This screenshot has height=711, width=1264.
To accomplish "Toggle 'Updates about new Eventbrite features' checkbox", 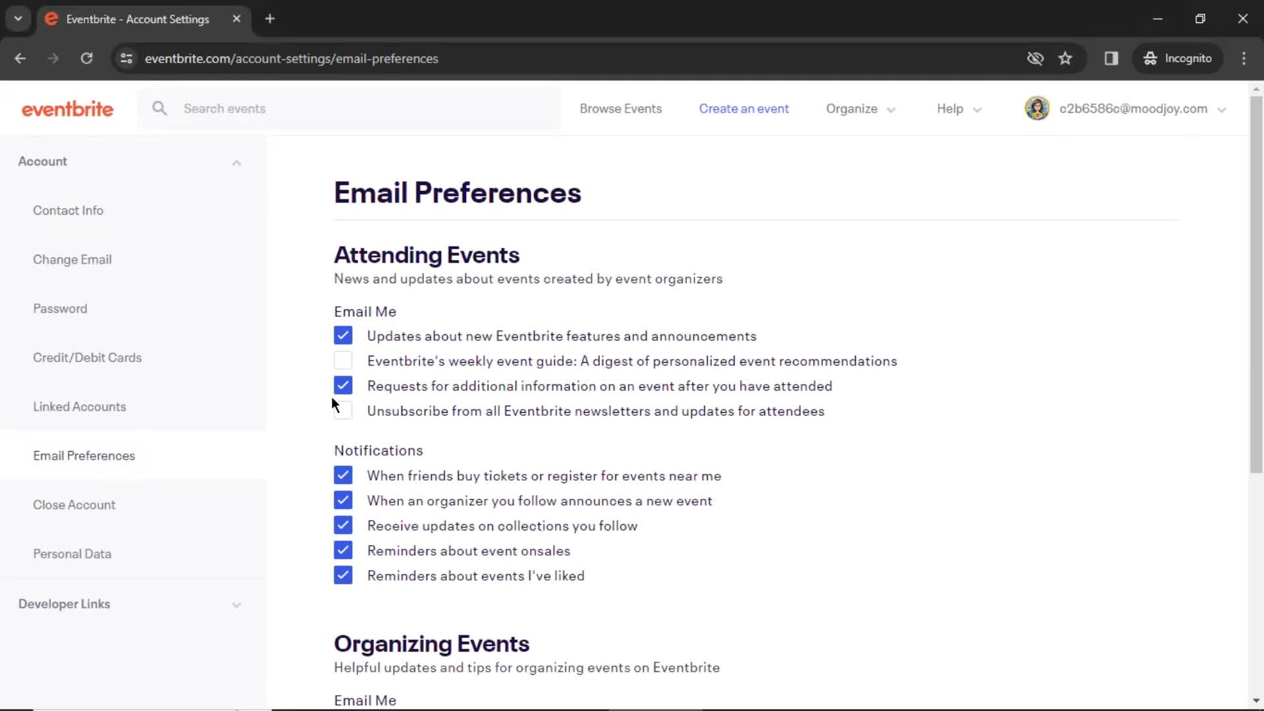I will click(x=342, y=335).
